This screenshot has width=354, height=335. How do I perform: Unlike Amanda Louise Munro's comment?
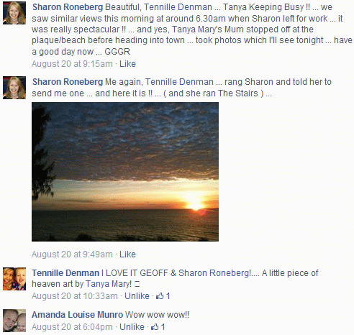[x=132, y=327]
